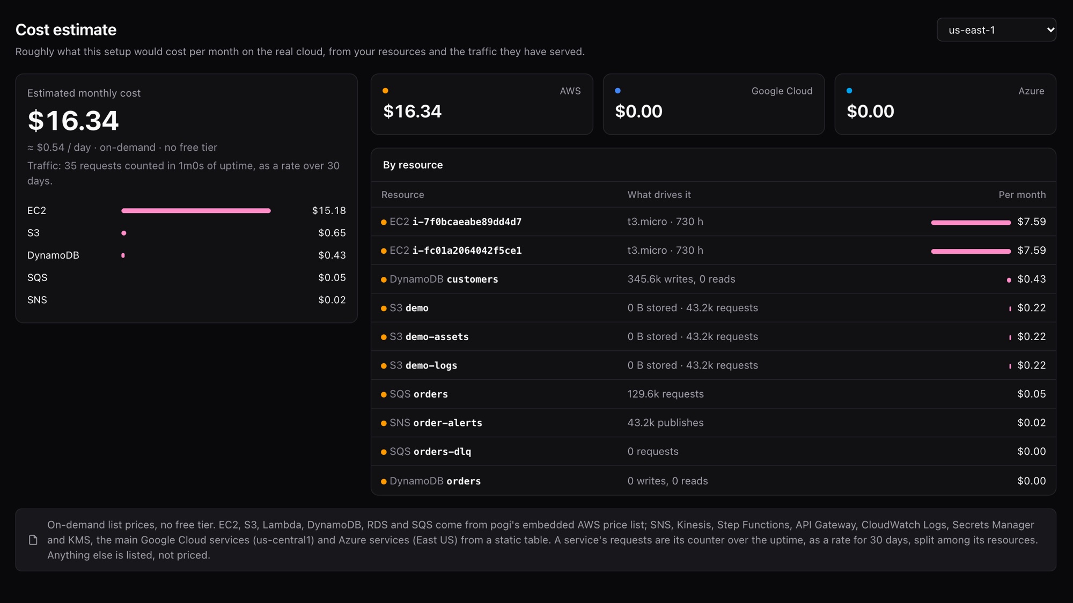Select EC2 instance i-7f0bcaeabe89dd4d7
The image size is (1073, 603).
714,222
